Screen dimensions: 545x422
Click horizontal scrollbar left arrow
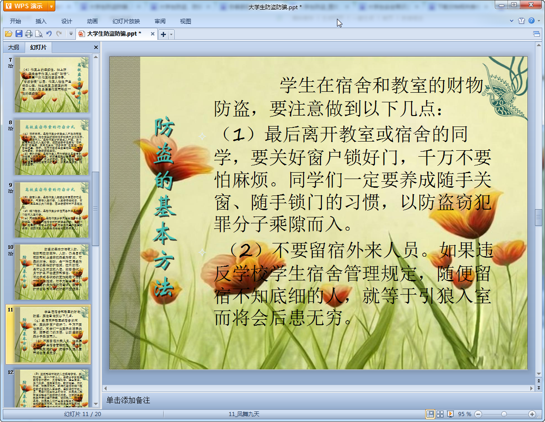pyautogui.click(x=106, y=388)
